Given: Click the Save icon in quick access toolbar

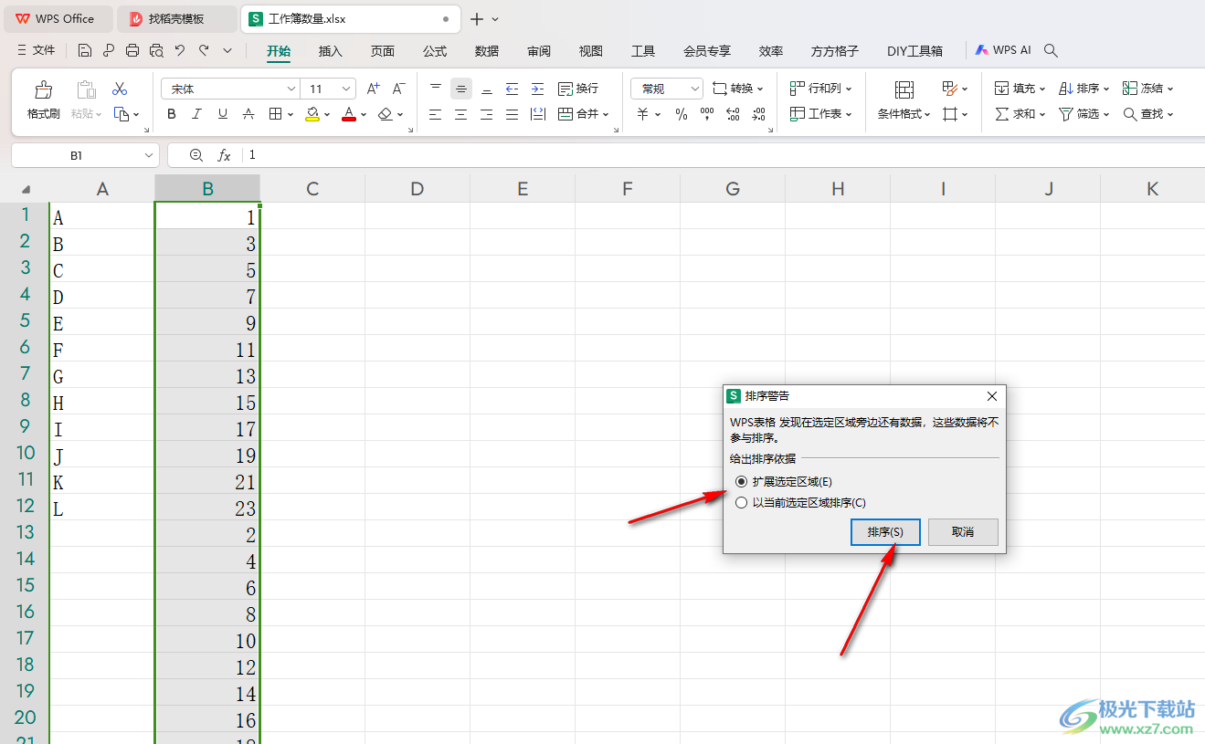Looking at the screenshot, I should (85, 50).
